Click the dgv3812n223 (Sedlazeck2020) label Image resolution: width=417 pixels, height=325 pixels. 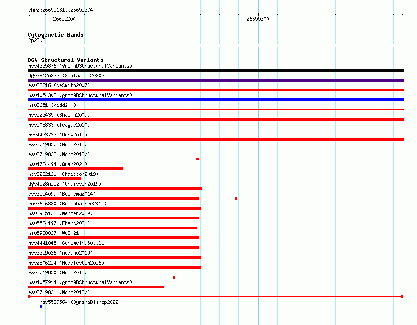(x=66, y=76)
